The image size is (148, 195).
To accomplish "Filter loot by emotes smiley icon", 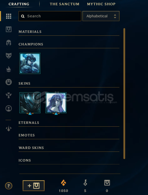I will click(9, 82).
